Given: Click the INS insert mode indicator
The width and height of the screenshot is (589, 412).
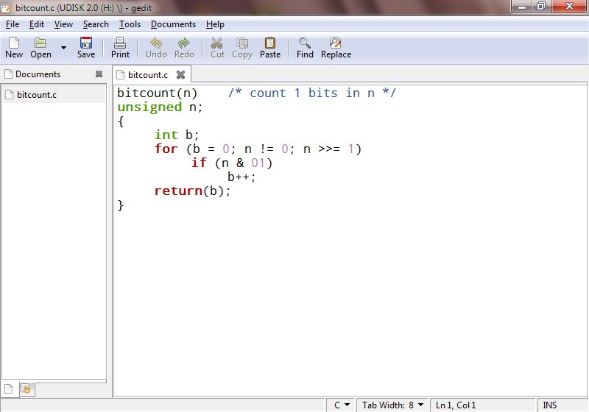Looking at the screenshot, I should pos(549,405).
